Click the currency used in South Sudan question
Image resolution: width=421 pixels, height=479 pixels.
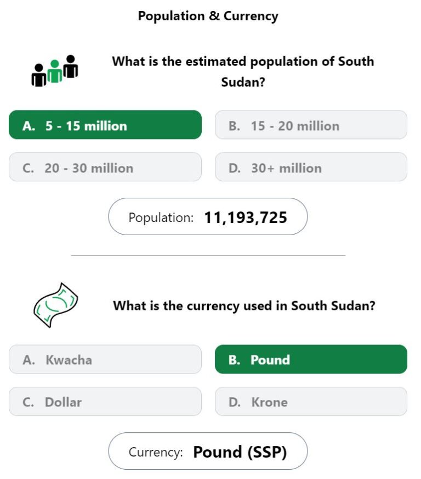tap(244, 305)
